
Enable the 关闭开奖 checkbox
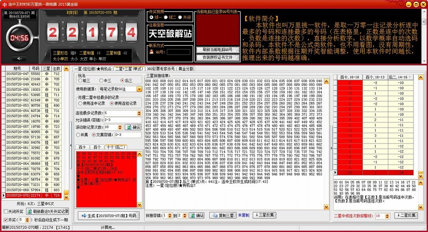pyautogui.click(x=5, y=211)
